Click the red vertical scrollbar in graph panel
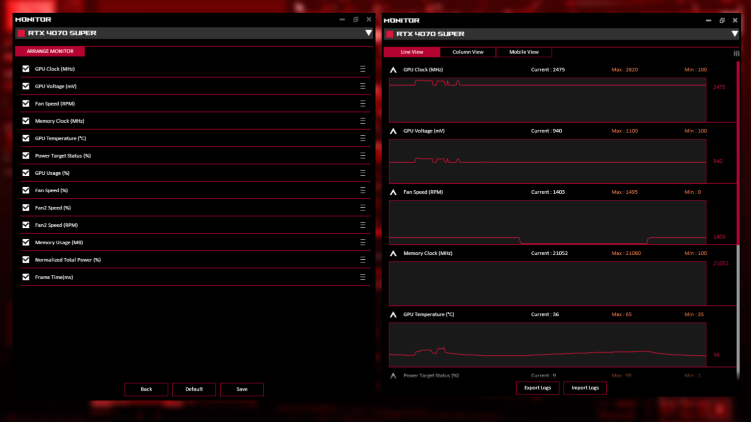751x422 pixels. pyautogui.click(x=737, y=150)
